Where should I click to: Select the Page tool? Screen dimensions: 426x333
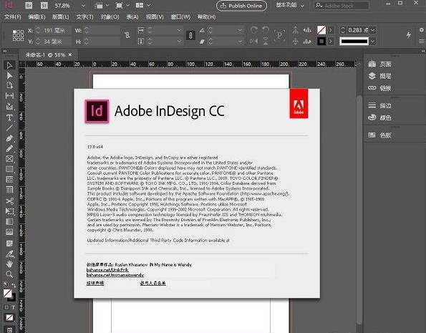(x=9, y=85)
